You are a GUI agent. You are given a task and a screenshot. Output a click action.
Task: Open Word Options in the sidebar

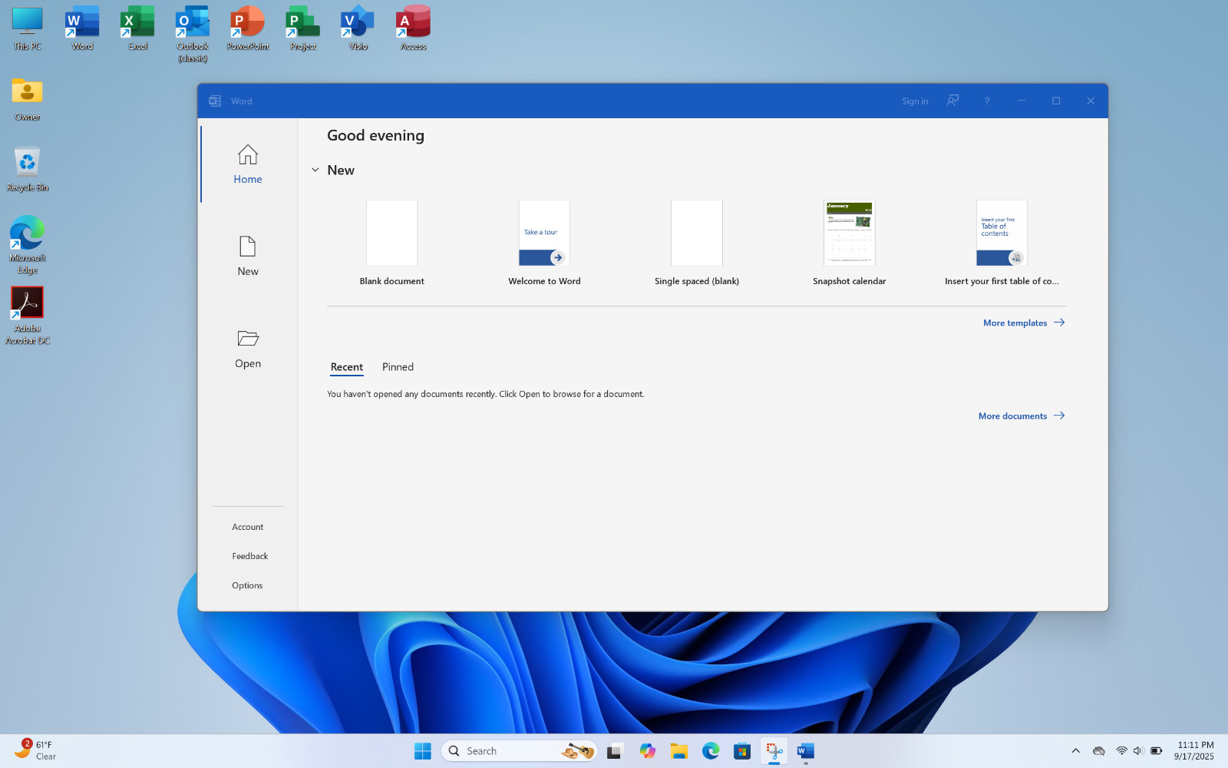247,585
